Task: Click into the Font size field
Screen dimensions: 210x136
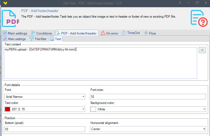Action: pyautogui.click(x=148, y=97)
